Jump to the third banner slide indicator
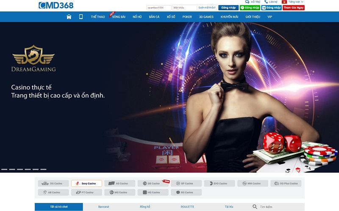339x211 pixels. pos(20,170)
